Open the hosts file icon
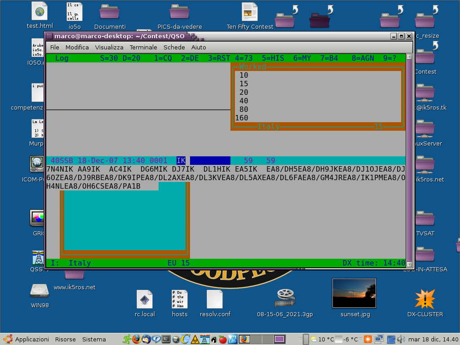The image size is (460, 345). (x=180, y=299)
